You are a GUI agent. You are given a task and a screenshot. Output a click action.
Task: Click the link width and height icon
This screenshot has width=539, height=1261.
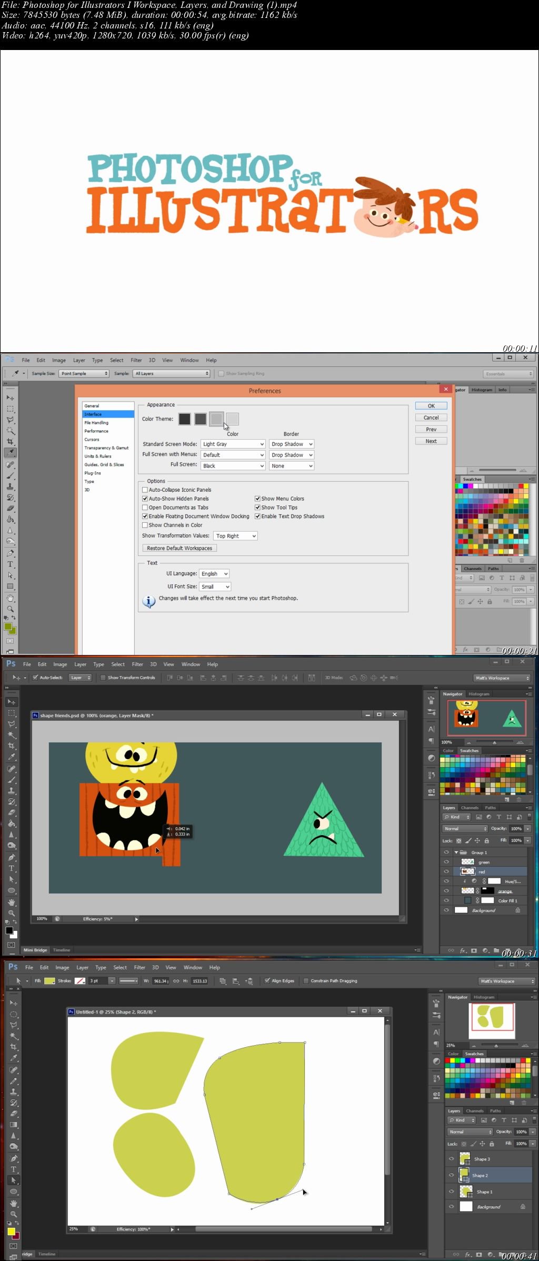click(x=176, y=981)
